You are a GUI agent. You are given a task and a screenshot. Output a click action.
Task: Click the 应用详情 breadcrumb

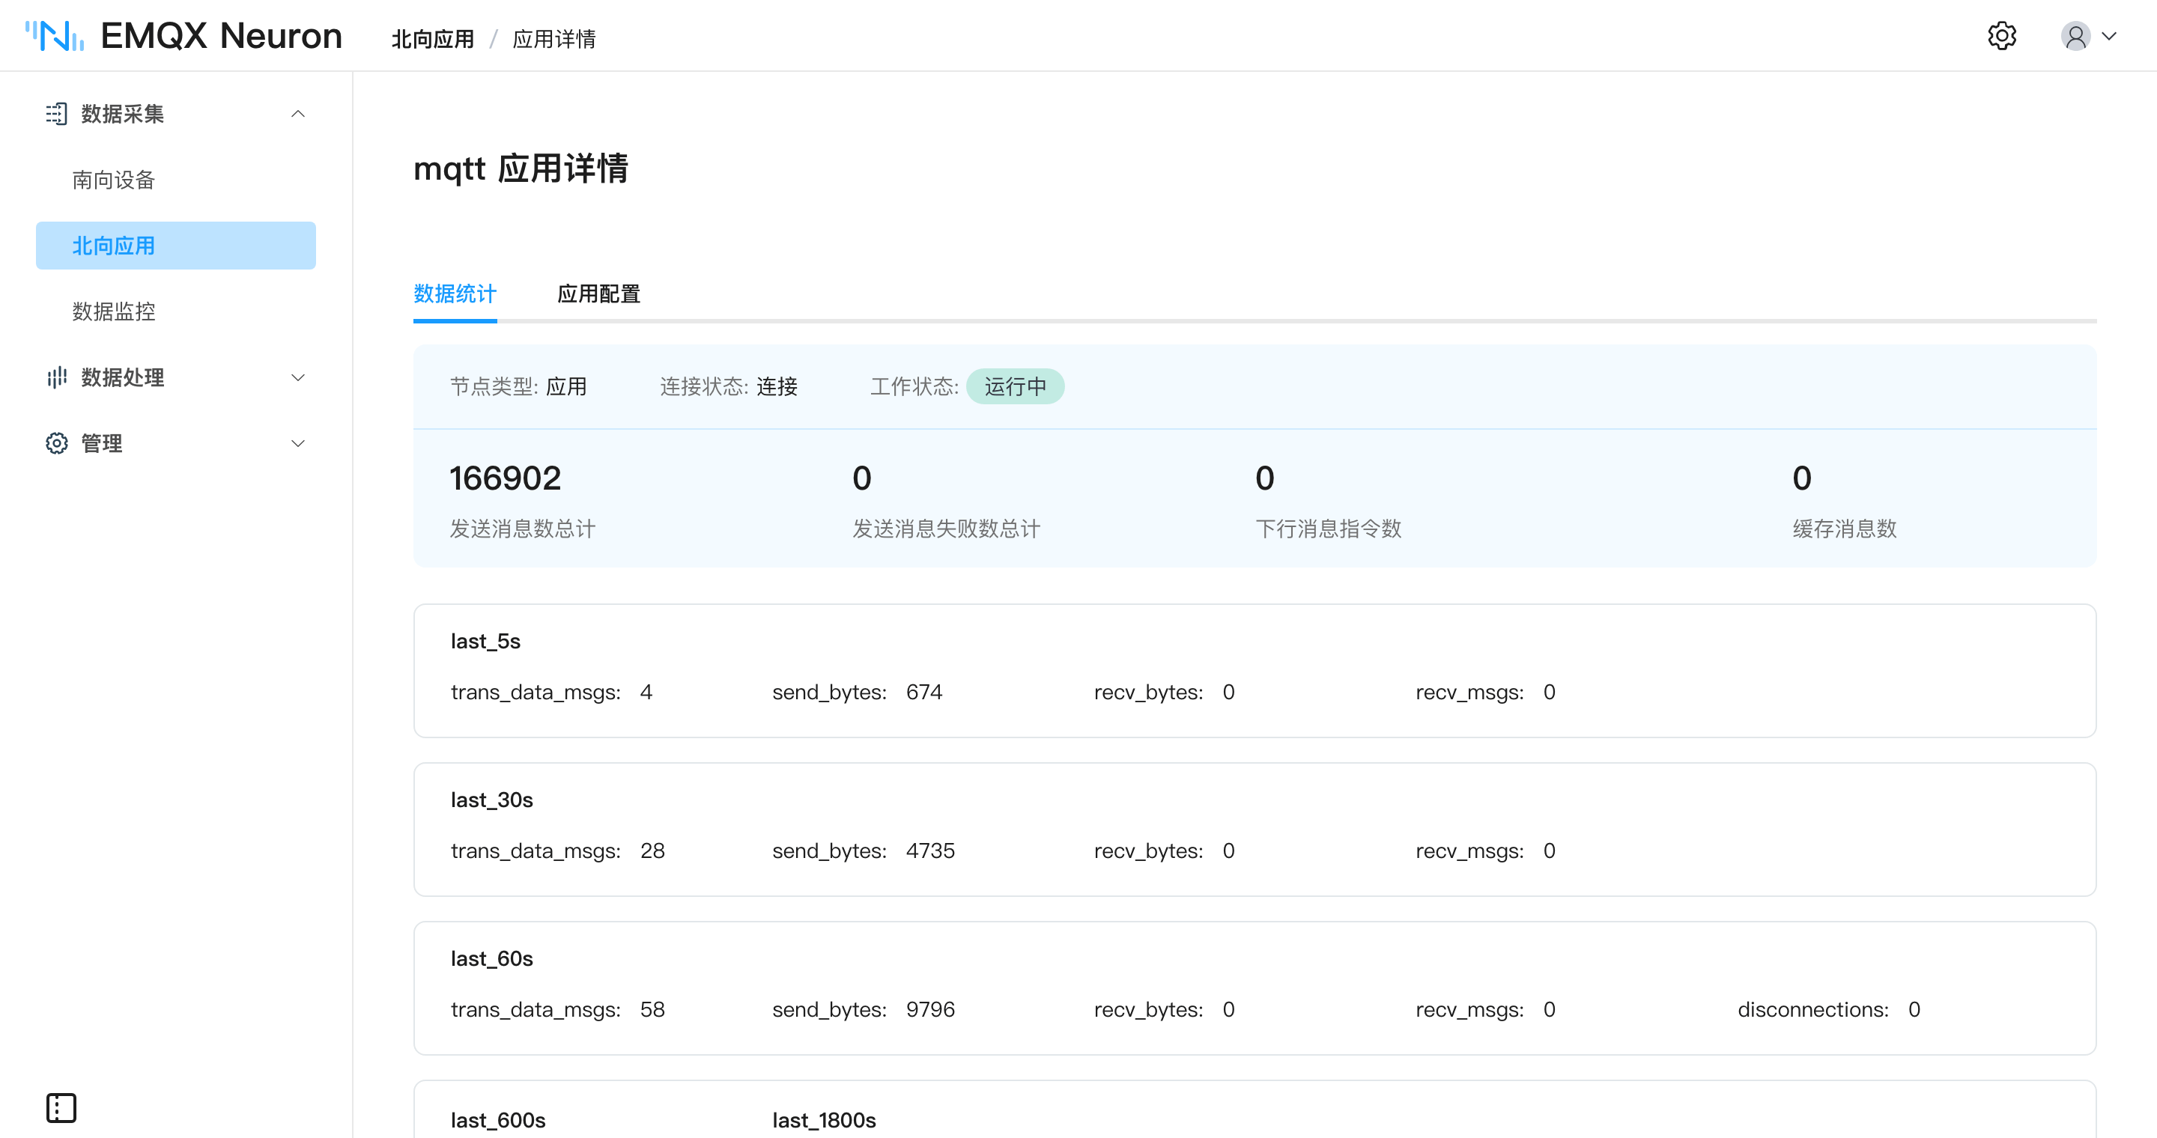point(554,38)
